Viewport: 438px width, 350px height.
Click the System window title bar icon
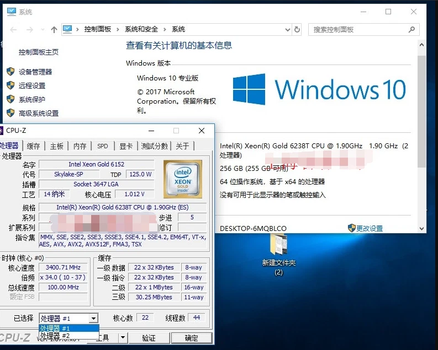pyautogui.click(x=12, y=12)
